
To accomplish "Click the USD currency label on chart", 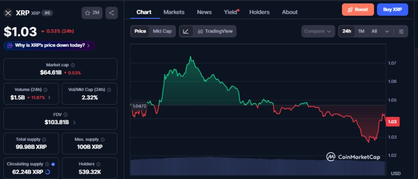I will click(396, 173).
